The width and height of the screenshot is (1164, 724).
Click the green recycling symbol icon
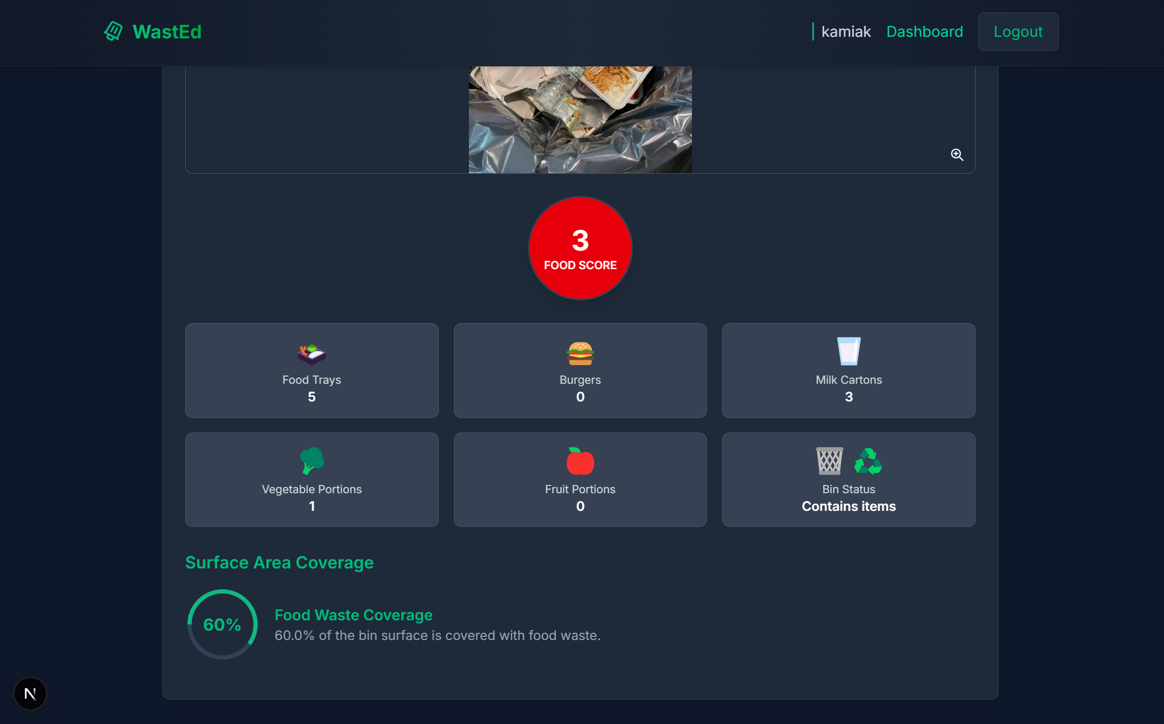coord(868,461)
